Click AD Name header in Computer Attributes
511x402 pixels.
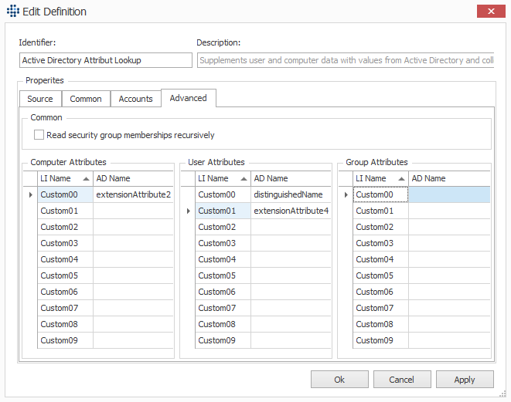pyautogui.click(x=133, y=178)
